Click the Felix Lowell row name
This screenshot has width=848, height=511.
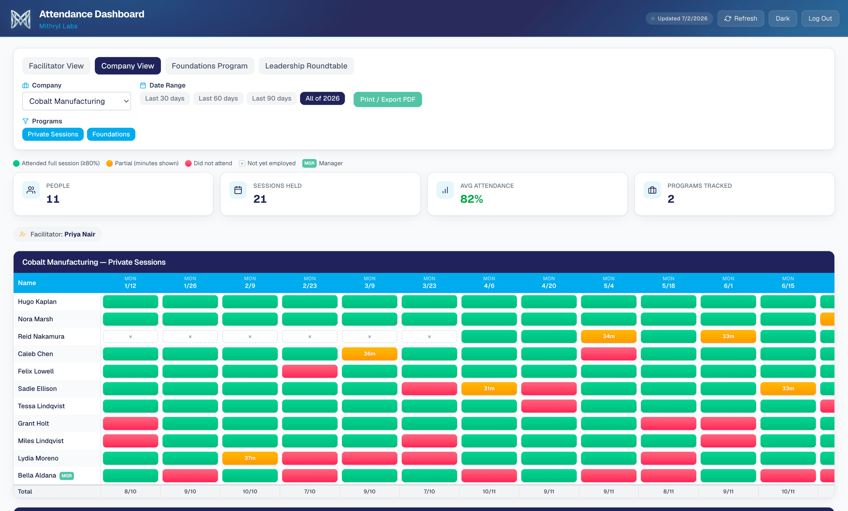point(36,371)
